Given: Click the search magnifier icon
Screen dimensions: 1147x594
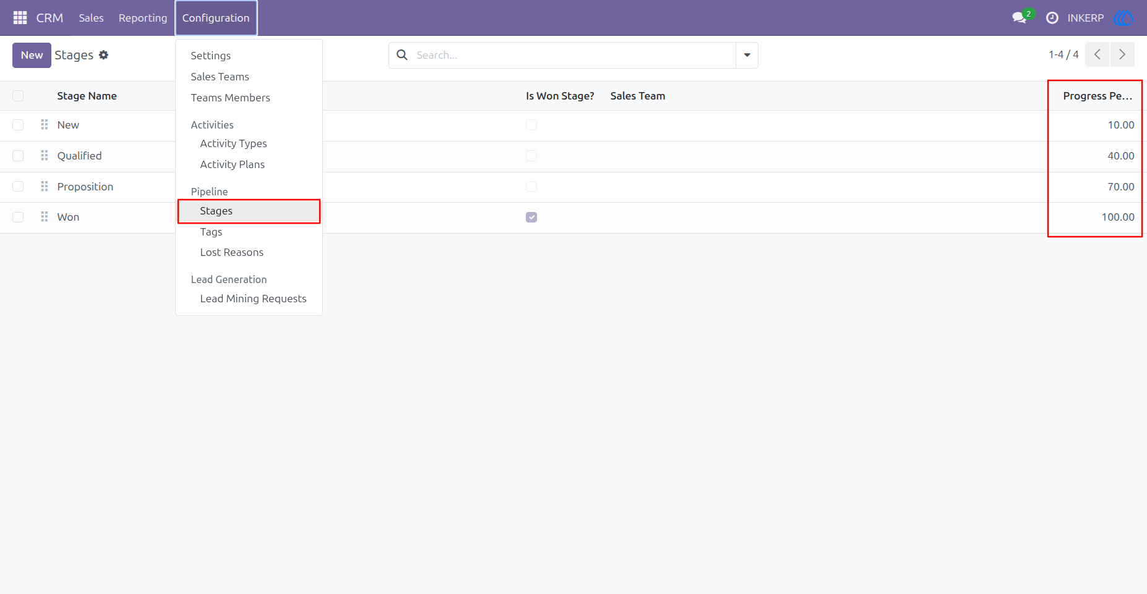Looking at the screenshot, I should (x=402, y=55).
